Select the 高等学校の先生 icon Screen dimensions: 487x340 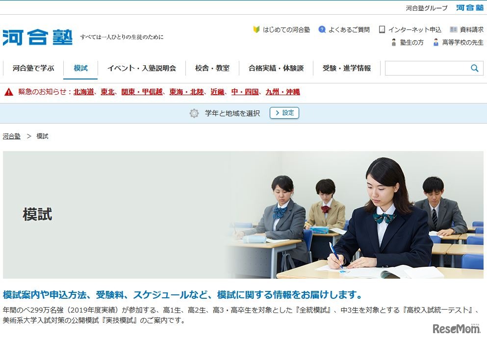(x=435, y=43)
